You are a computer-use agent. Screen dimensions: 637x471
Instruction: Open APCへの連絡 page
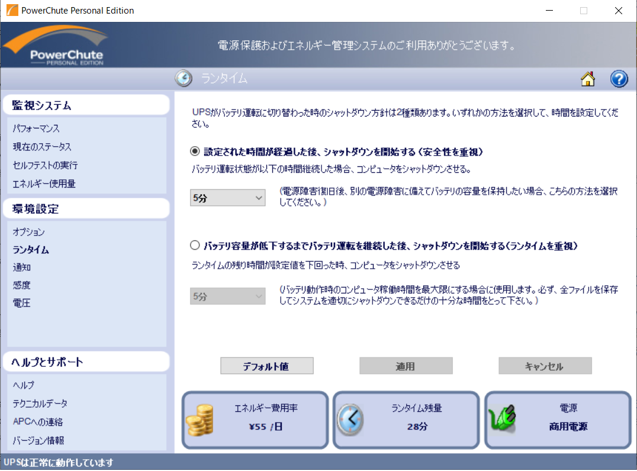click(38, 421)
